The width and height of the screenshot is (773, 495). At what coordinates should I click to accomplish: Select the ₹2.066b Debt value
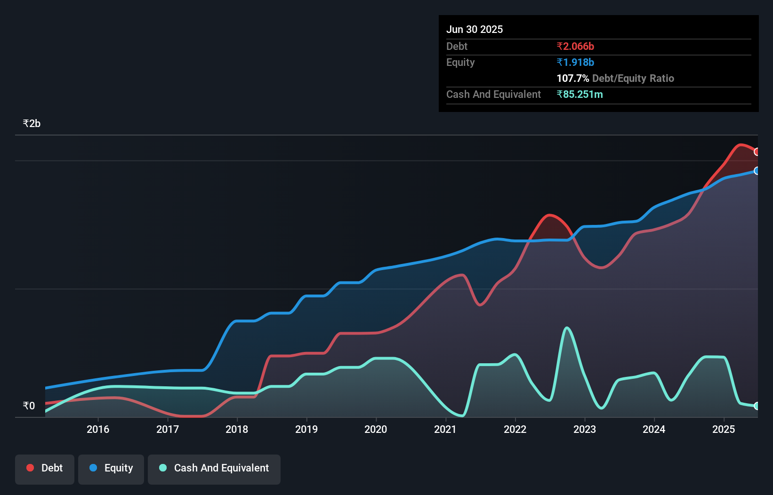click(575, 47)
